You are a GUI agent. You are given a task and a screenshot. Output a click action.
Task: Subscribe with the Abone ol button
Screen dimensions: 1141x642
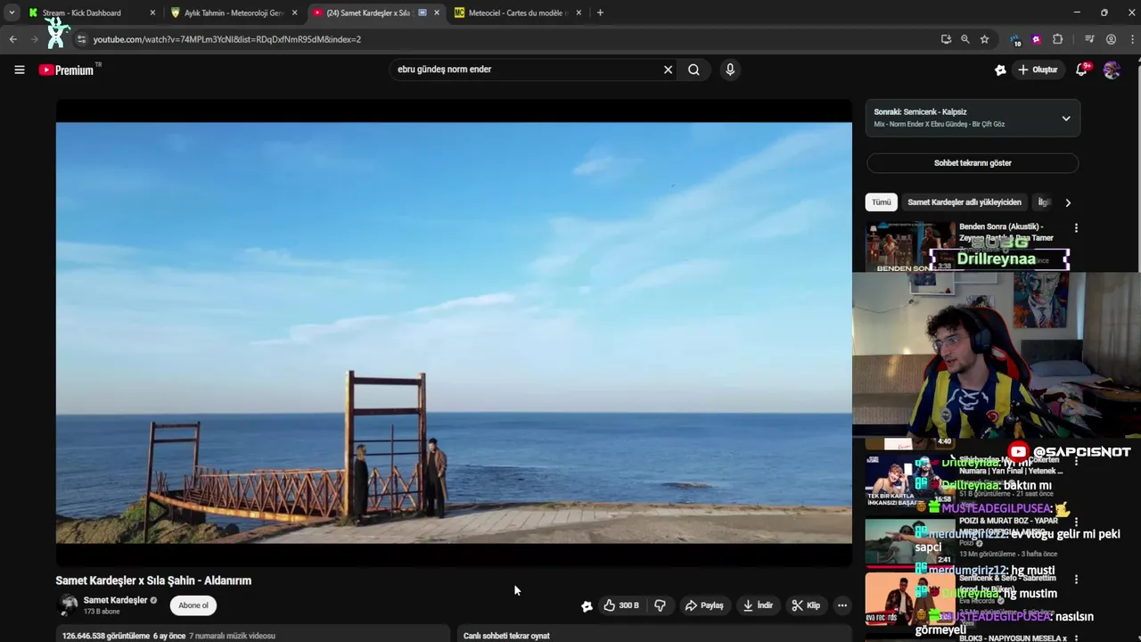click(193, 605)
